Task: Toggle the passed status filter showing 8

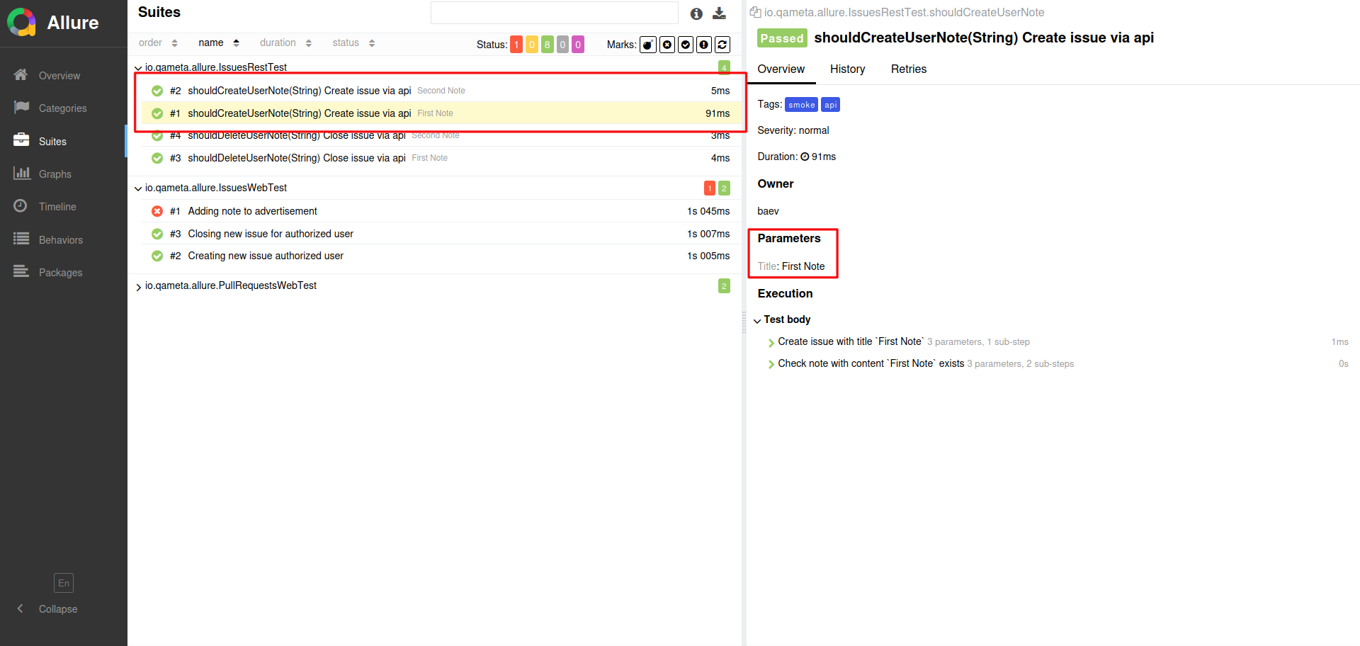Action: point(547,44)
